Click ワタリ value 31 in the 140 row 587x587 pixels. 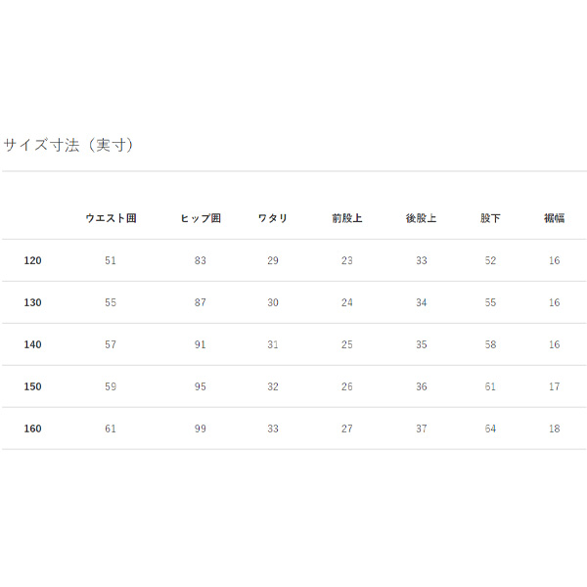pyautogui.click(x=273, y=345)
